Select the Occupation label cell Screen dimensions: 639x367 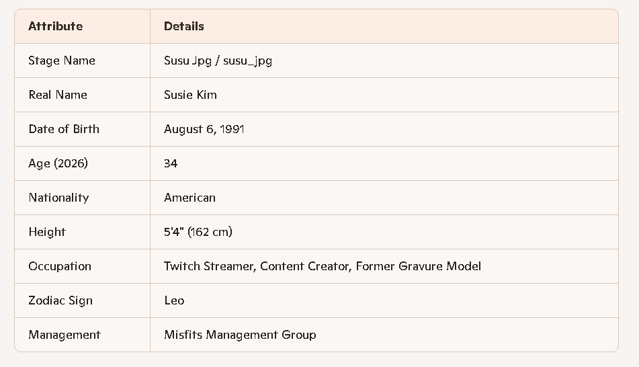pos(60,266)
